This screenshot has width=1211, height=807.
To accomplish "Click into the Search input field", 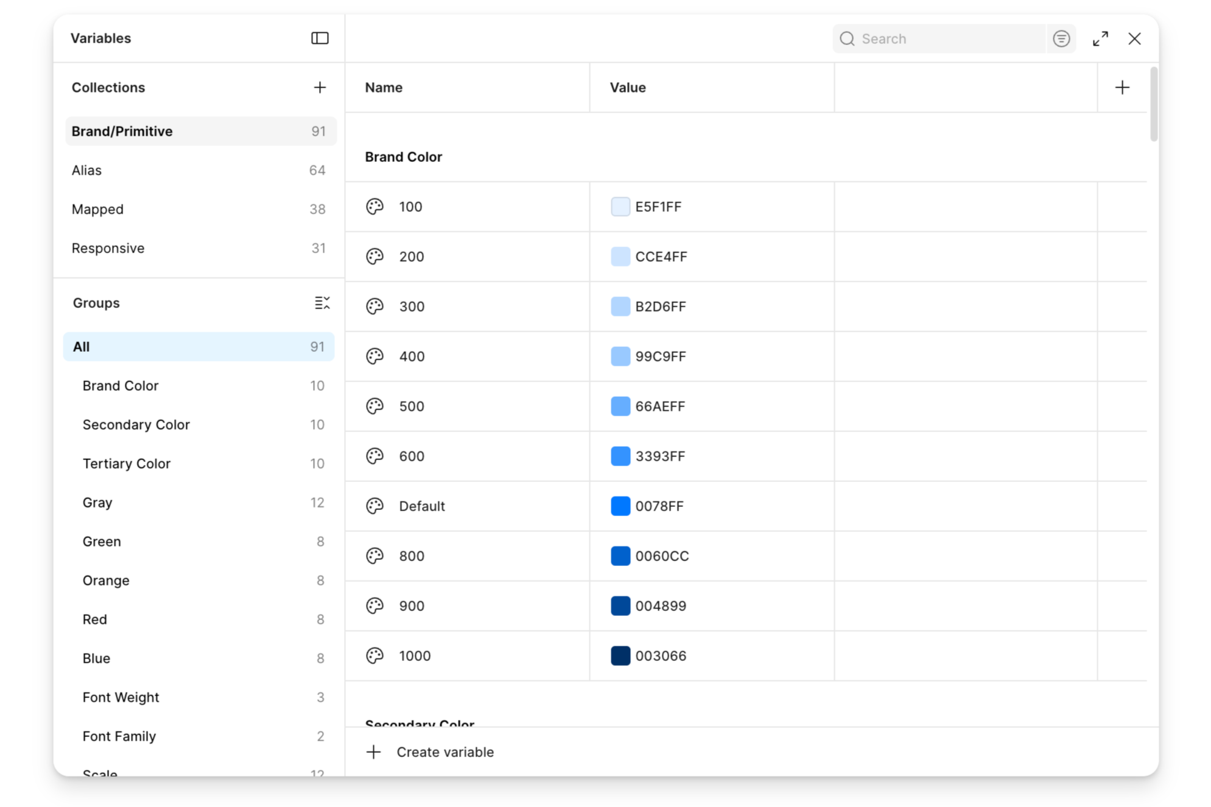I will pyautogui.click(x=939, y=39).
